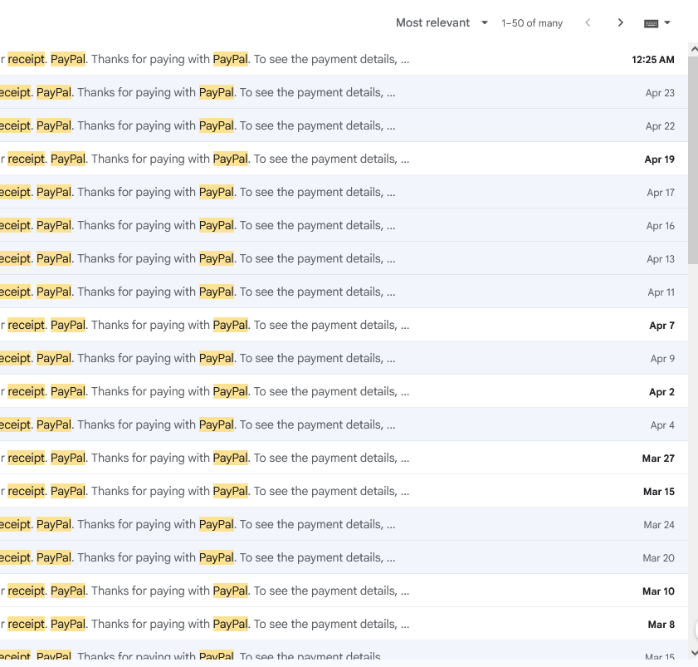Open the PayPal receipt dated Mar 10
Screen dimensions: 698x667
tap(344, 591)
